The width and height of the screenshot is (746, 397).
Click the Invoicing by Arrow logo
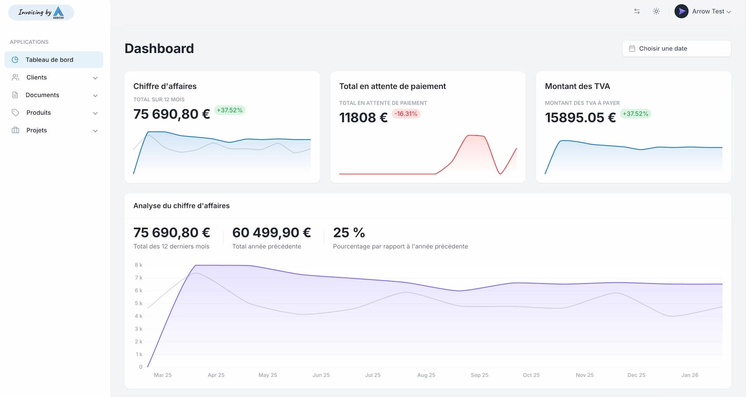pos(41,12)
